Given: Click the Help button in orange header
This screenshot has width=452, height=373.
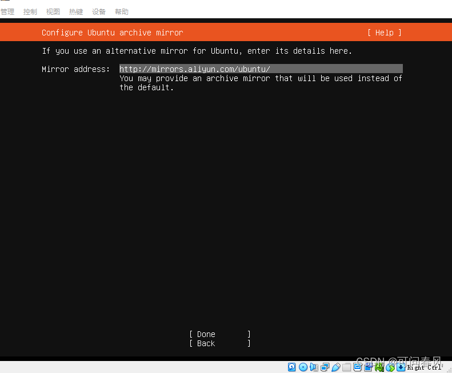Looking at the screenshot, I should [x=384, y=33].
